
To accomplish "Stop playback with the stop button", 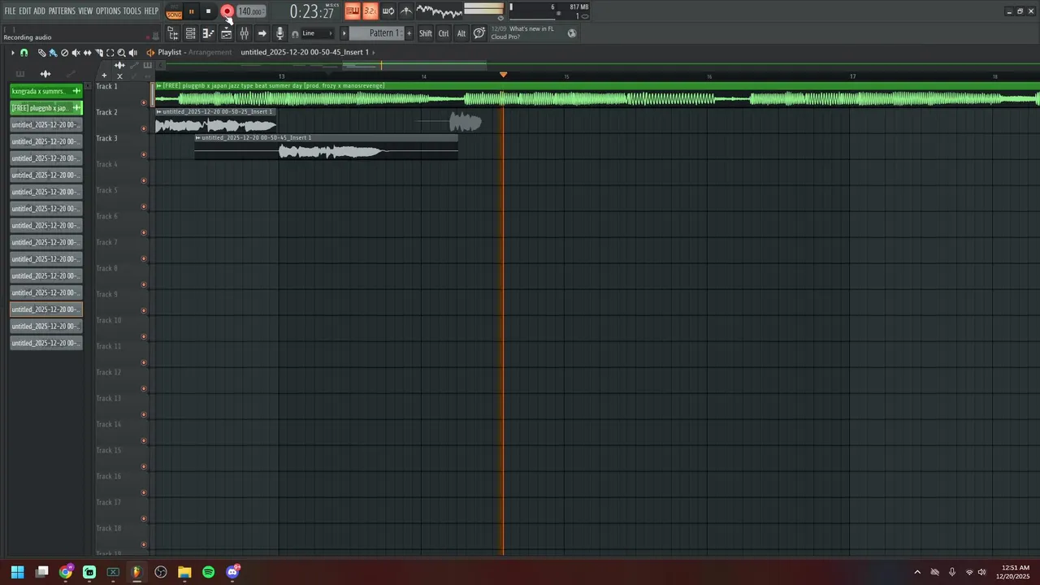I will pyautogui.click(x=208, y=11).
